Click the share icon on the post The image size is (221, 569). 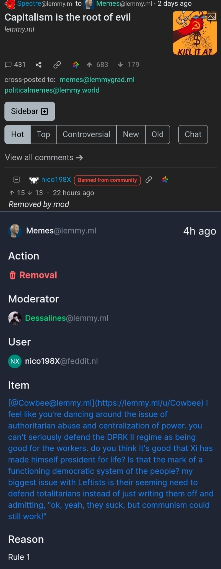(39, 65)
